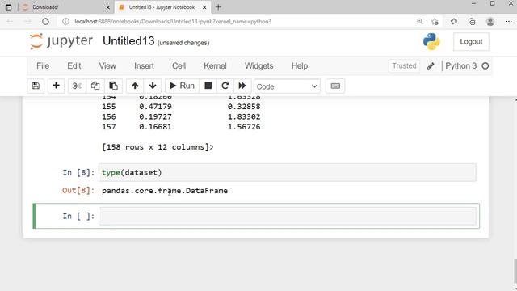Click the kernel idle circle indicator

(x=485, y=66)
